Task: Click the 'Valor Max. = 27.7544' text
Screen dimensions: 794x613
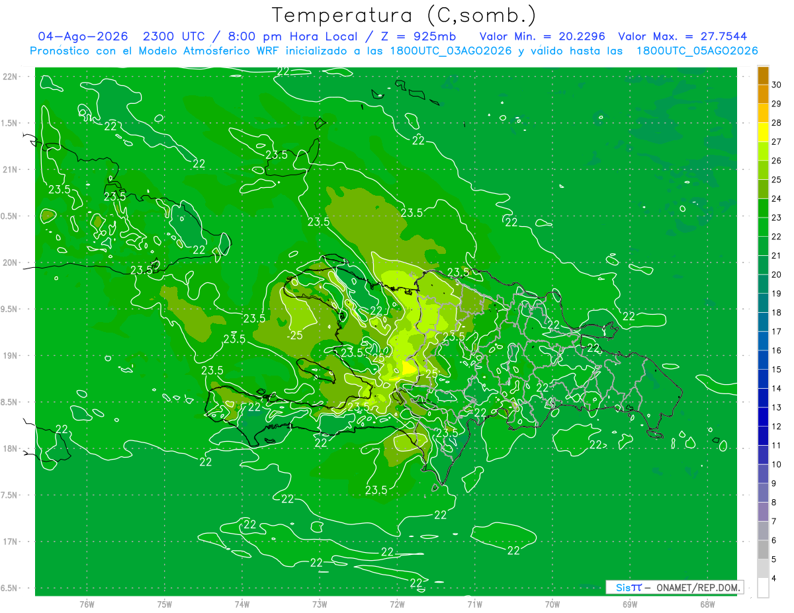Action: pos(683,36)
